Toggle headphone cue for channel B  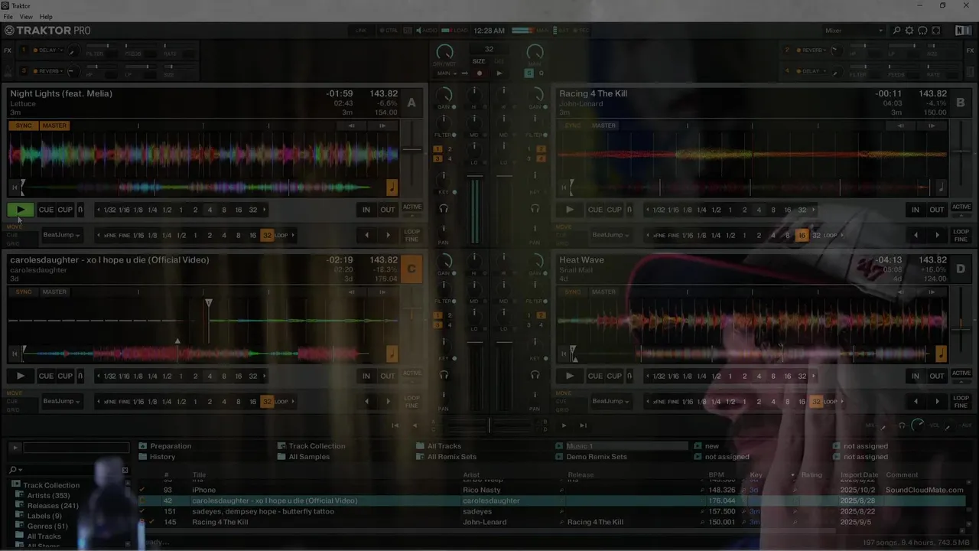(x=535, y=208)
